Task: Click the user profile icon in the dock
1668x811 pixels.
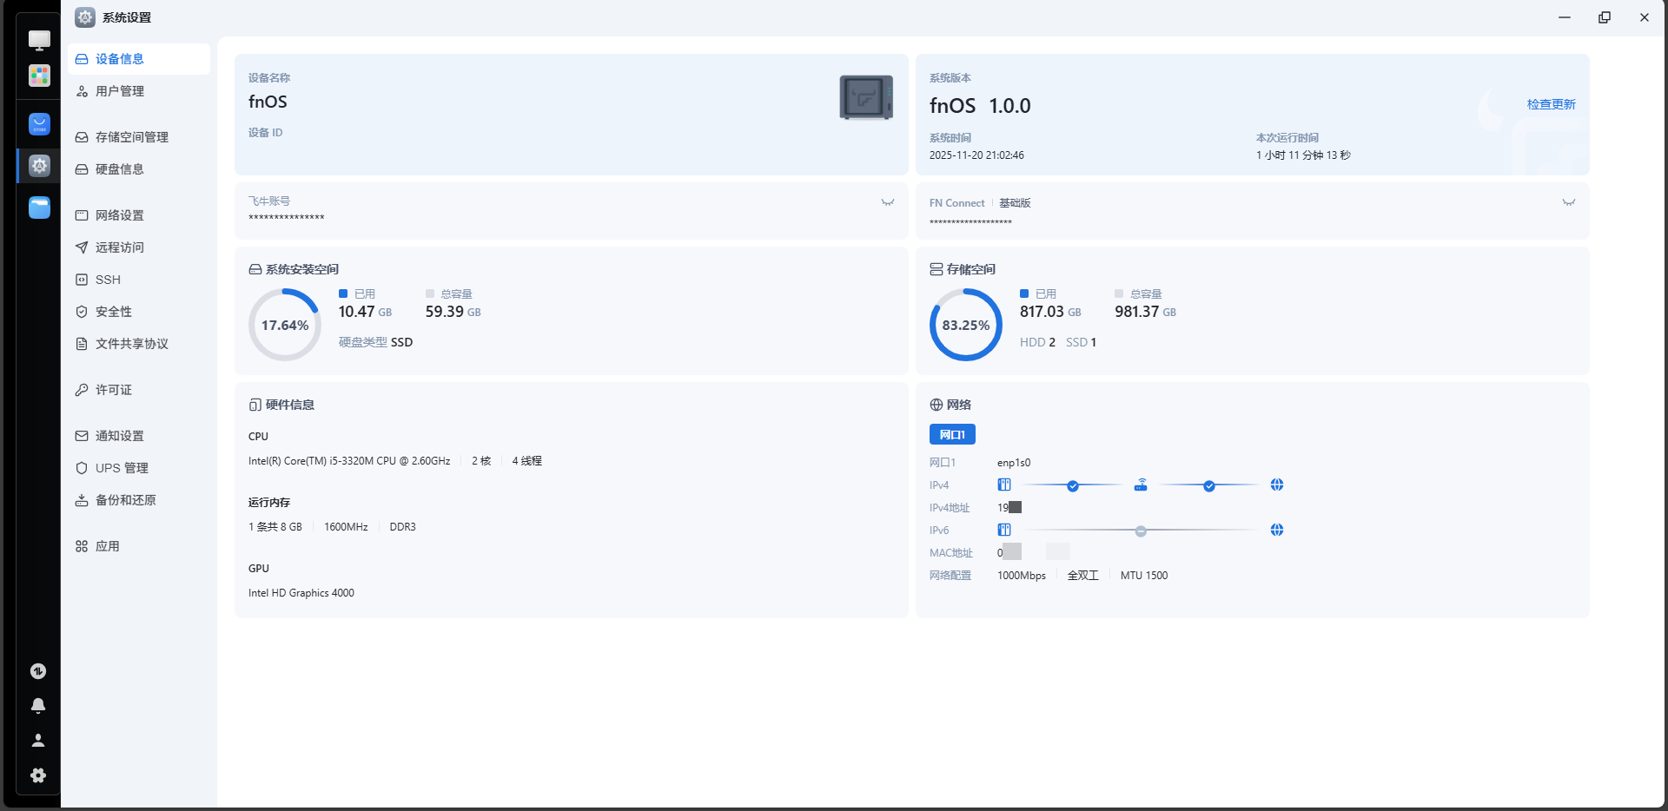Action: tap(38, 741)
